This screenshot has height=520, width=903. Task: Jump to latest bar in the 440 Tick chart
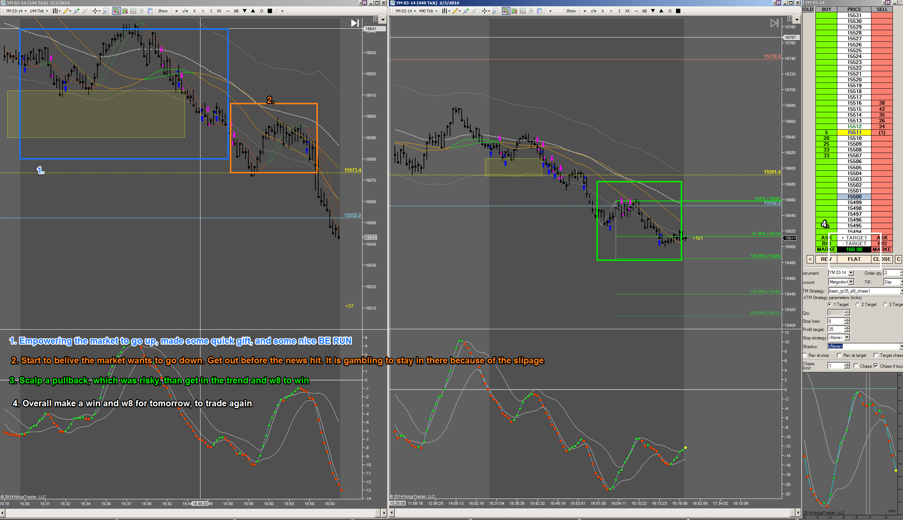click(x=774, y=23)
